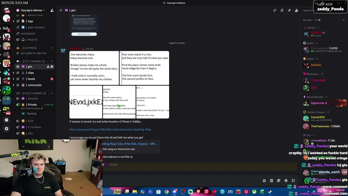
Task: Create a channel in CLIPPING category
Action: pos(52,48)
